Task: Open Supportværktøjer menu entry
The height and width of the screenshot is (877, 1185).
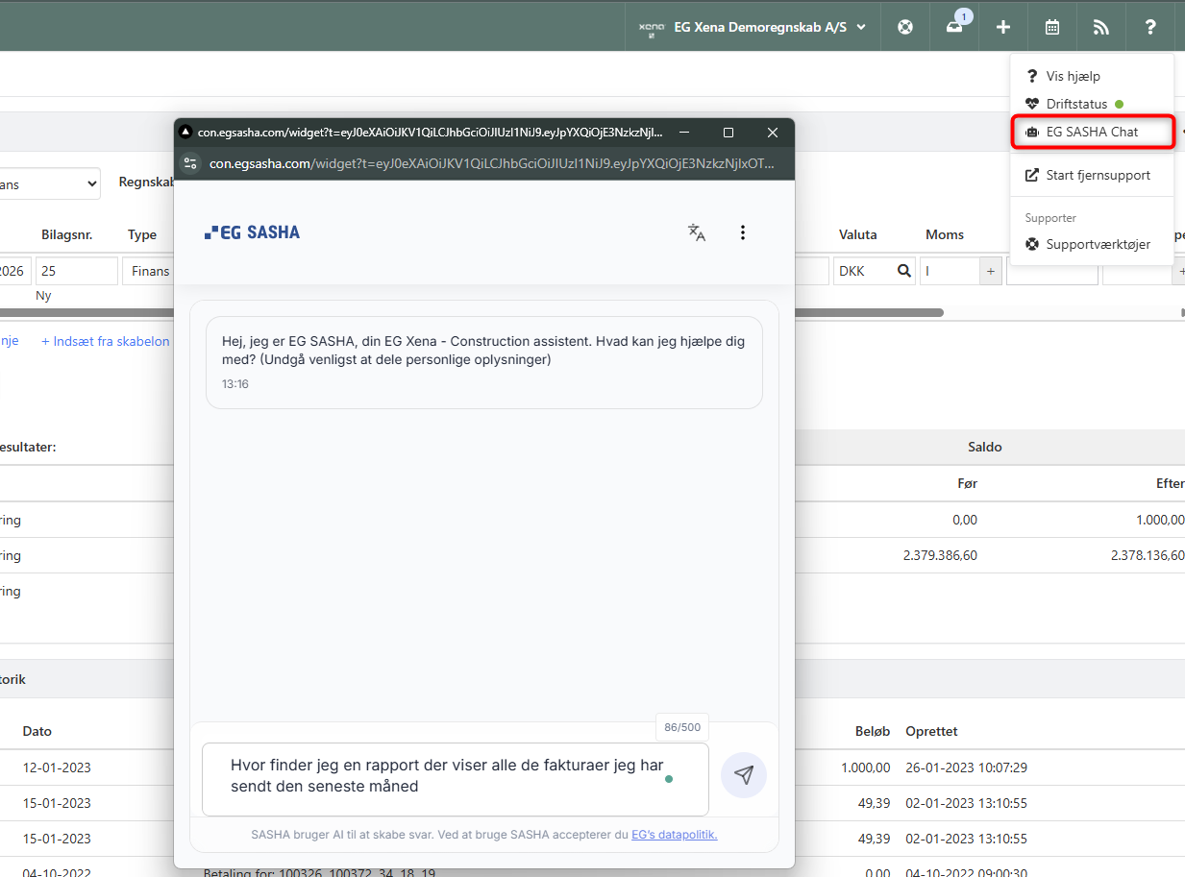Action: point(1088,244)
